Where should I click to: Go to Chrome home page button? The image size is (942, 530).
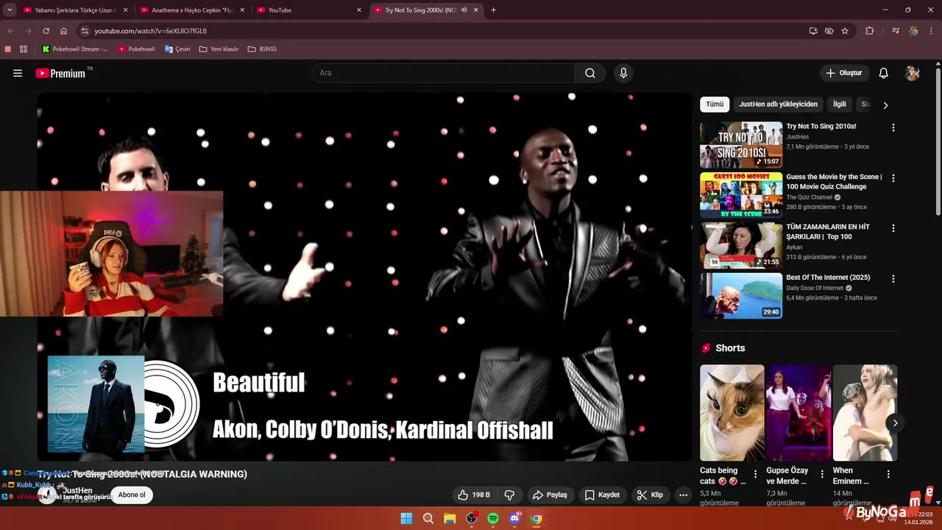(x=64, y=31)
